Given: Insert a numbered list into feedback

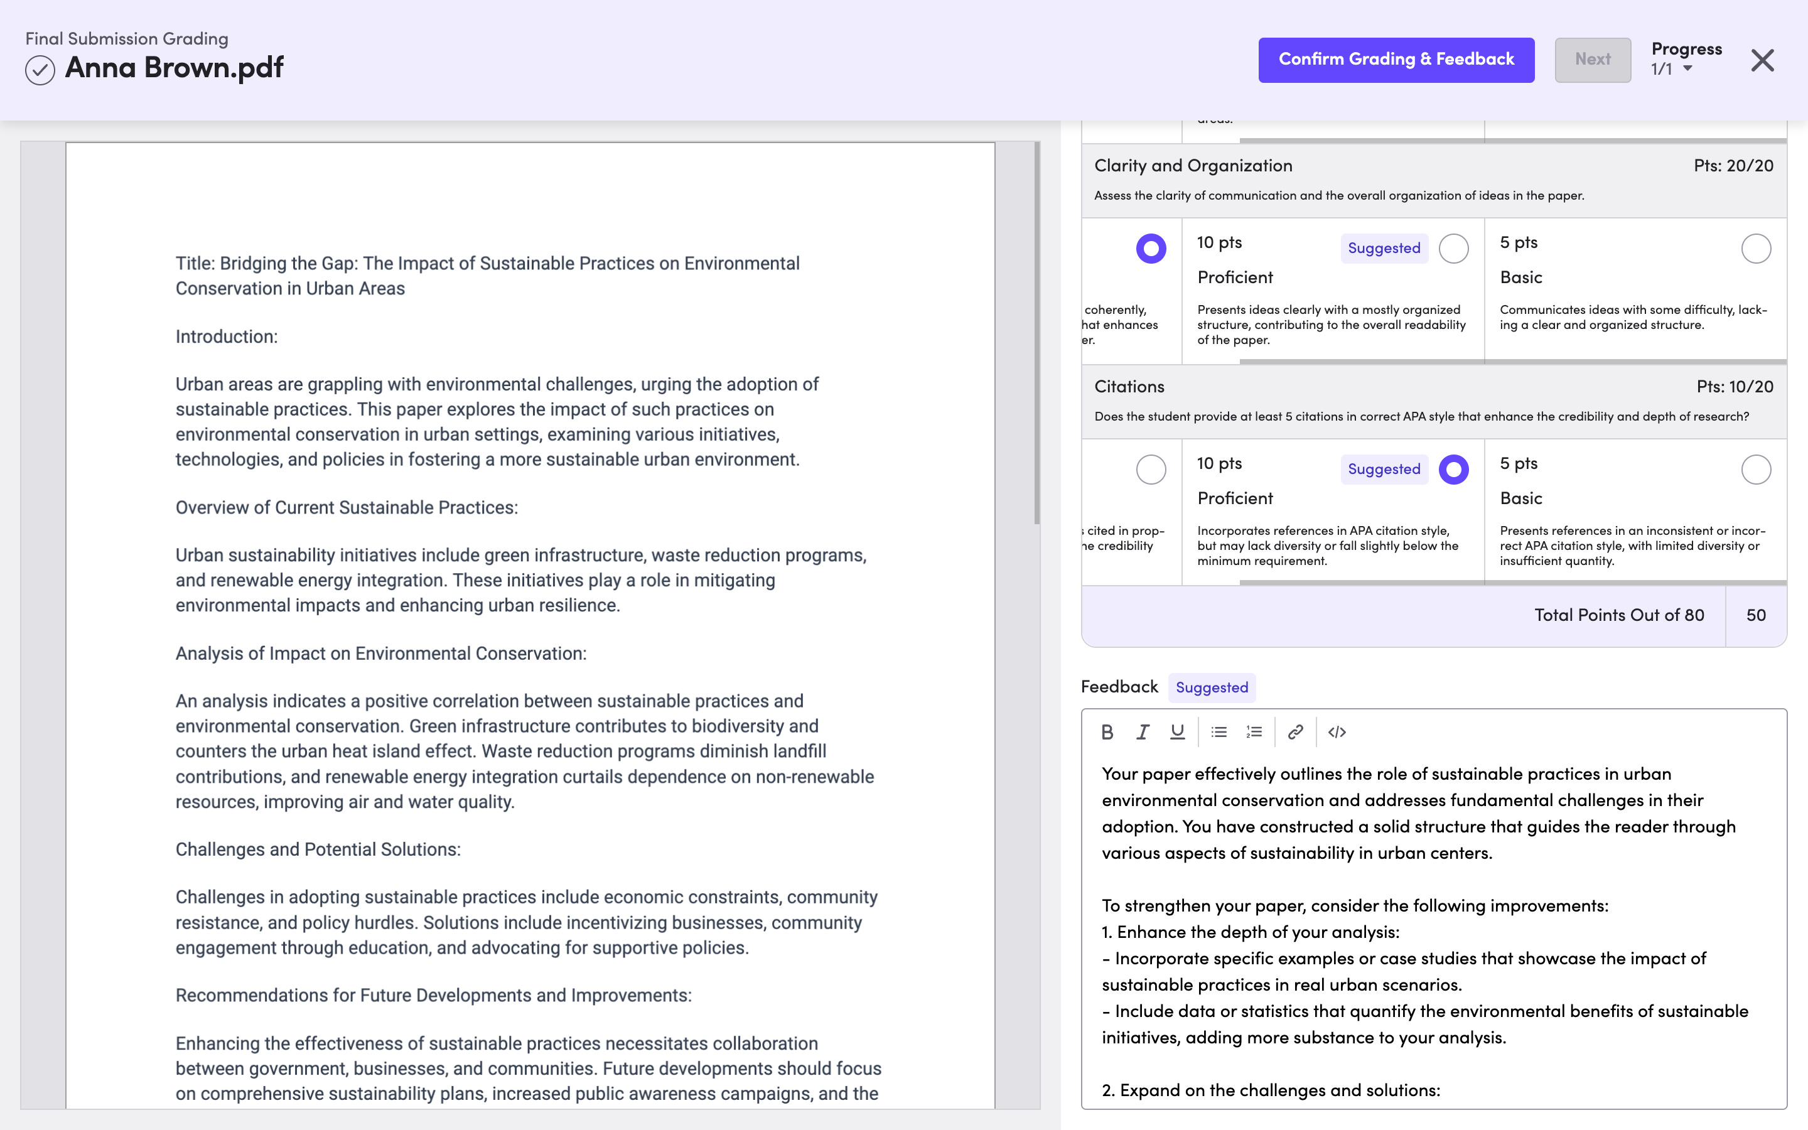Looking at the screenshot, I should coord(1253,733).
